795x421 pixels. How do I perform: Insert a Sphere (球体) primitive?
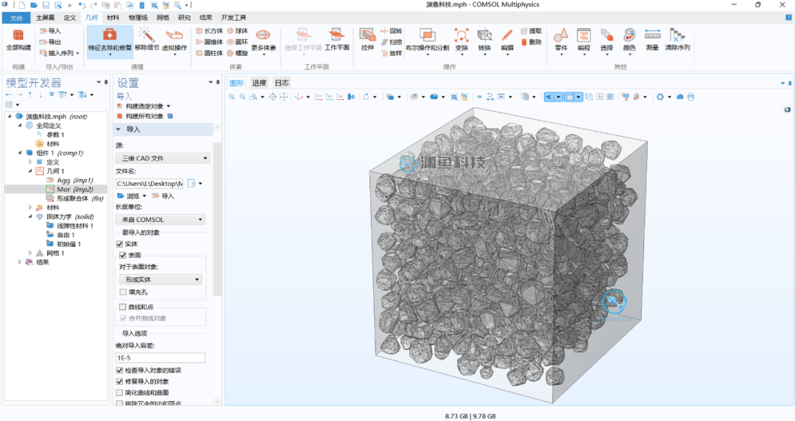click(237, 31)
